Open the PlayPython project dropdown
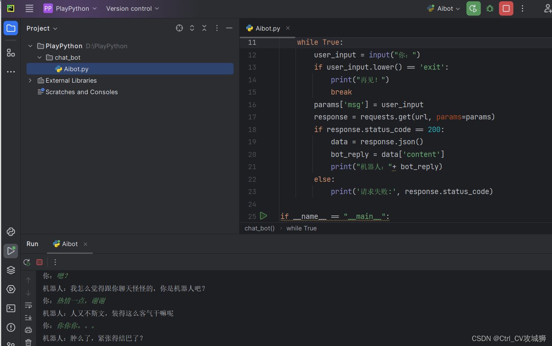The width and height of the screenshot is (552, 346). (70, 8)
